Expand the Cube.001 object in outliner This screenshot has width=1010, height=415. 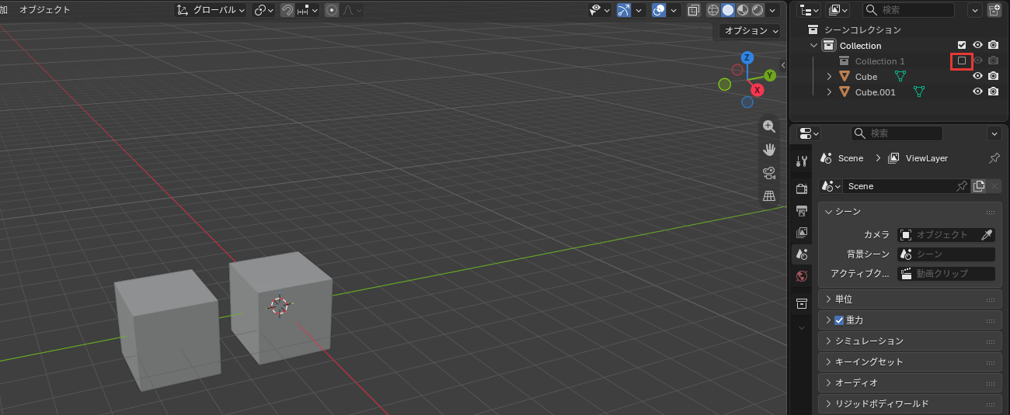[829, 92]
